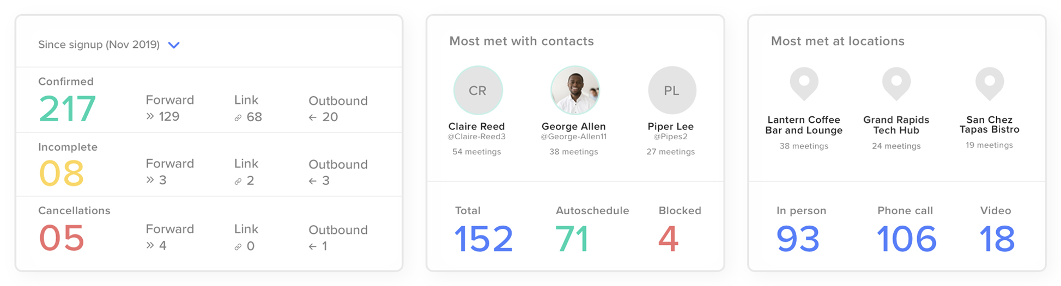Select the Incomplete count 08
The width and height of the screenshot is (1061, 286).
[x=62, y=173]
